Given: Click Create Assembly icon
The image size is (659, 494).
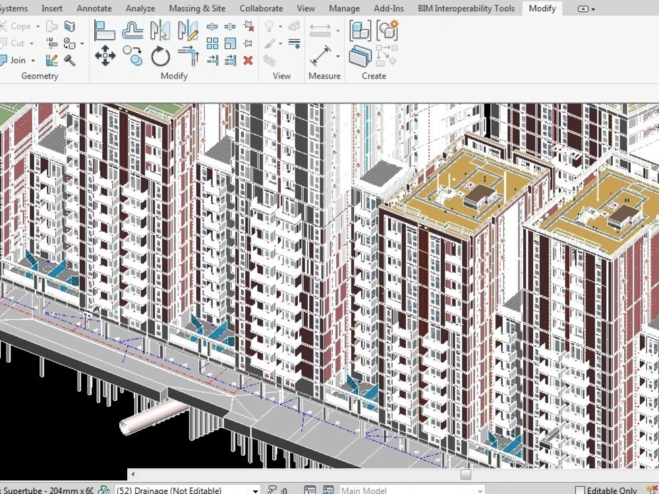Looking at the screenshot, I should tap(360, 31).
